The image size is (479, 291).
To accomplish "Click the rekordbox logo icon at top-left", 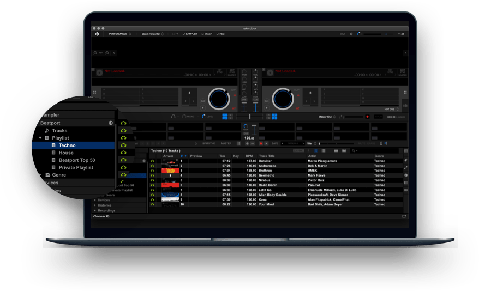I will (97, 34).
